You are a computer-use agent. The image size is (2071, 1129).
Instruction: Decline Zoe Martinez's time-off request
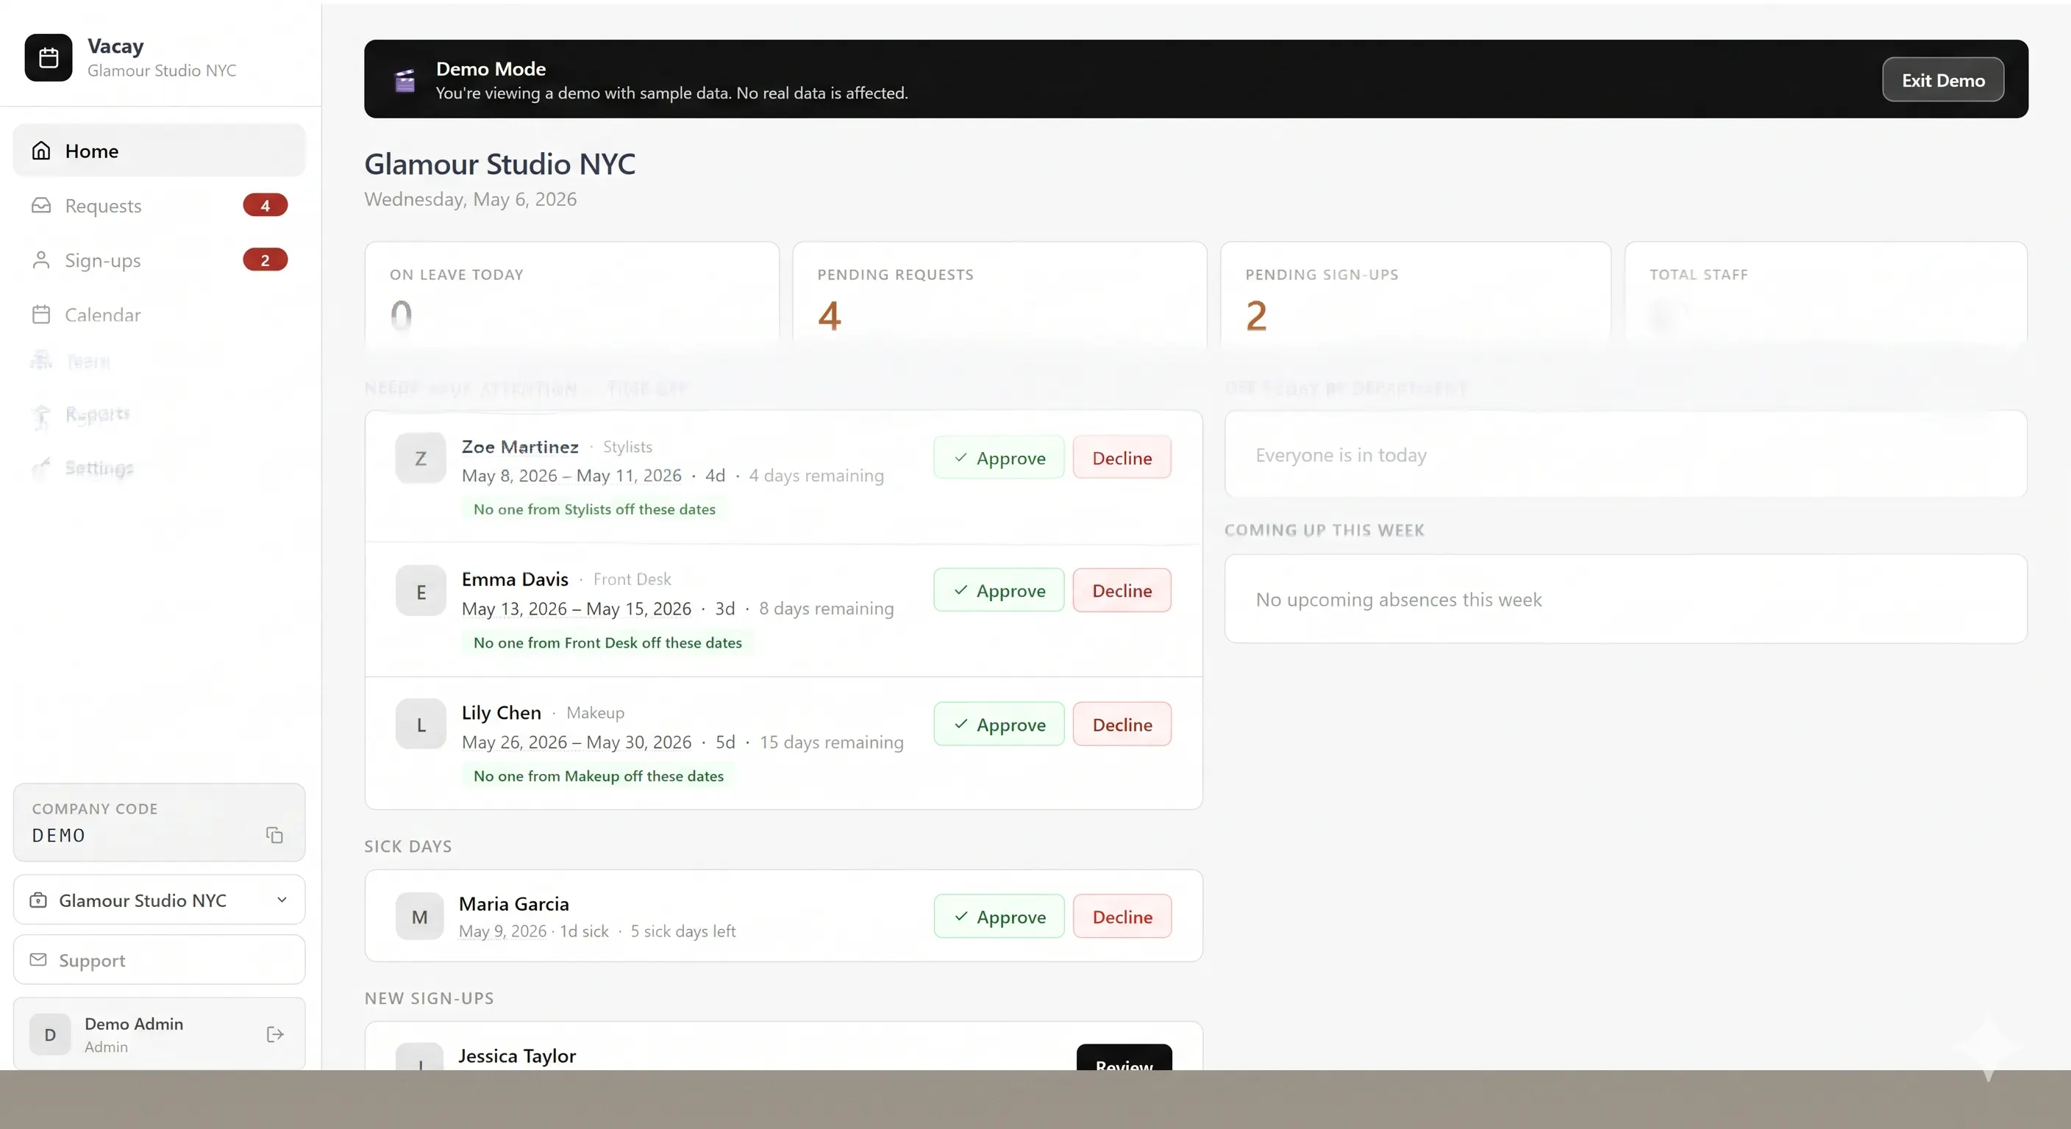click(1122, 458)
